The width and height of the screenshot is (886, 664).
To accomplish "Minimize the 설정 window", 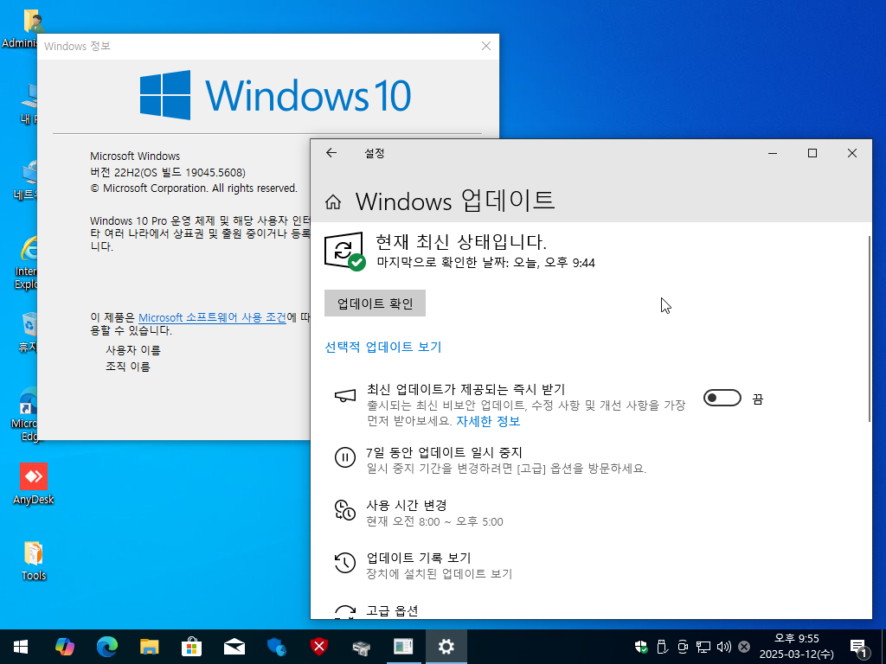I will (x=773, y=153).
